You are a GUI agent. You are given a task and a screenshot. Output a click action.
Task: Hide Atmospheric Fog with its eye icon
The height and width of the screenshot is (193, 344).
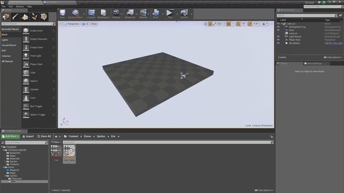point(278,27)
